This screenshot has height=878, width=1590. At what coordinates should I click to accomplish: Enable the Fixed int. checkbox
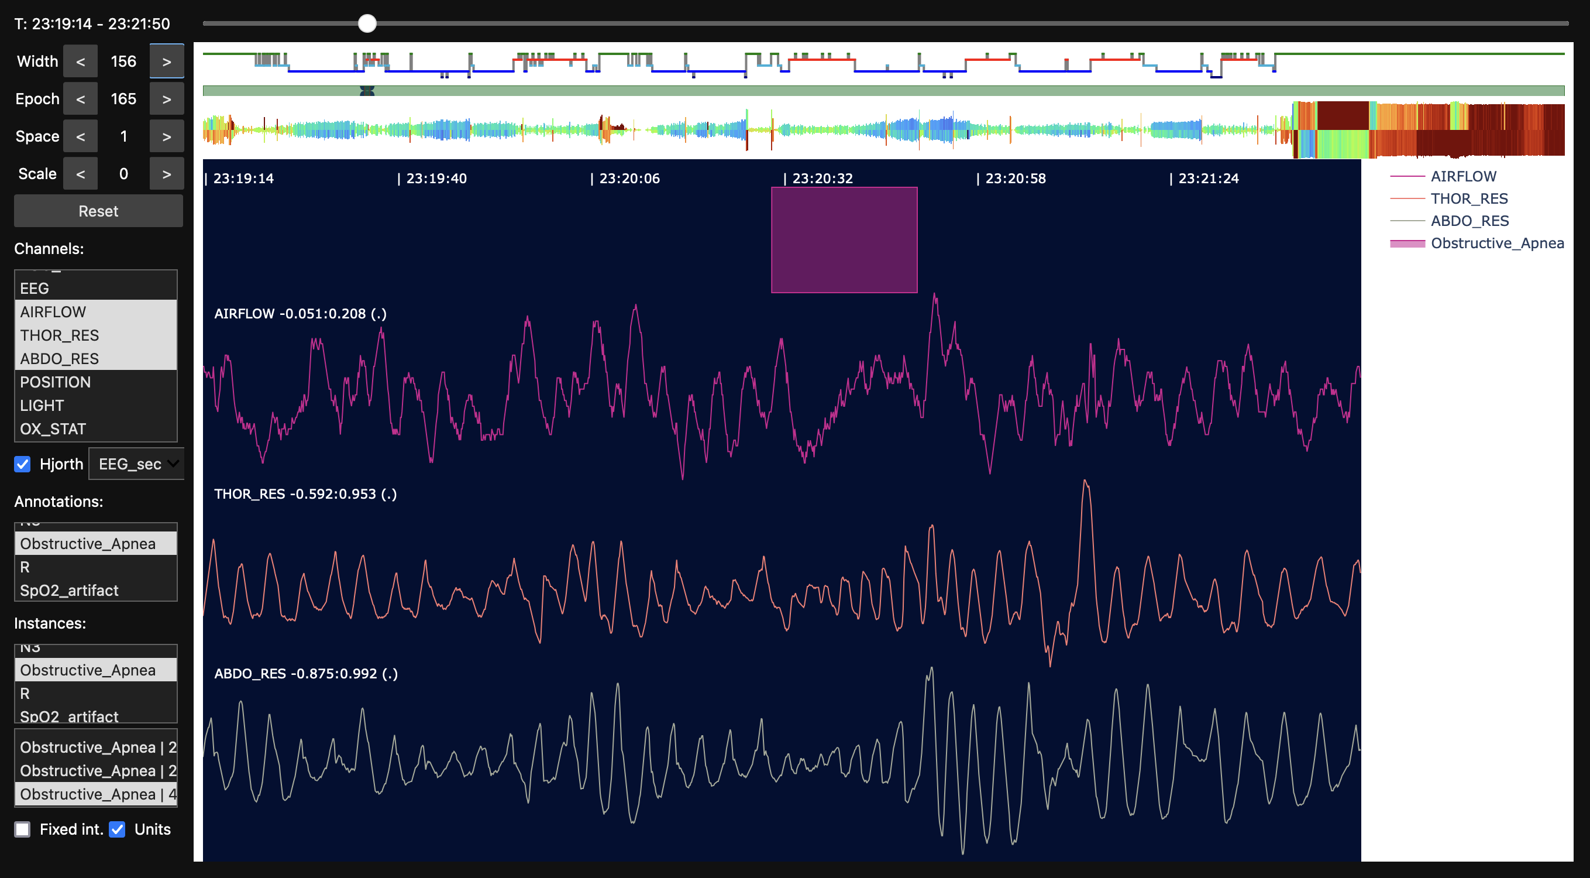(23, 829)
